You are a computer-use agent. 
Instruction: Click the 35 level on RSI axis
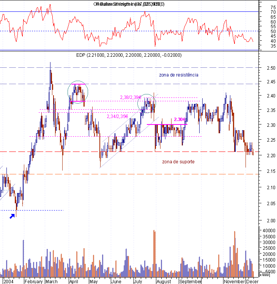coord(273,46)
